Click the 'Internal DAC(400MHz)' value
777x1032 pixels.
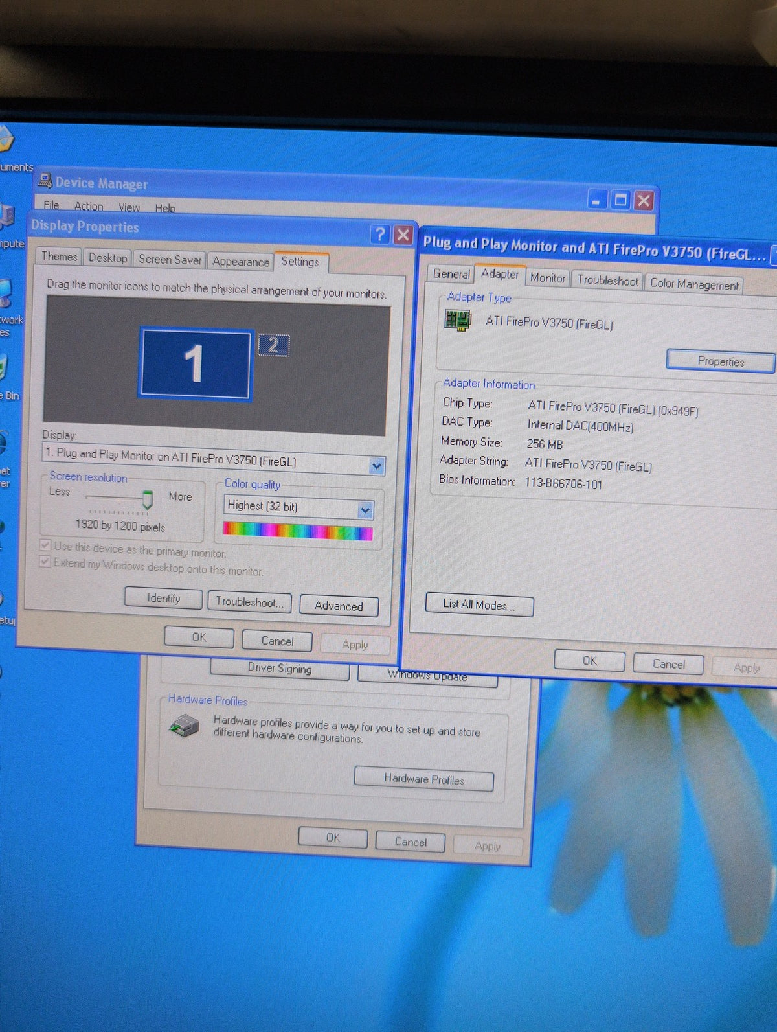(580, 426)
